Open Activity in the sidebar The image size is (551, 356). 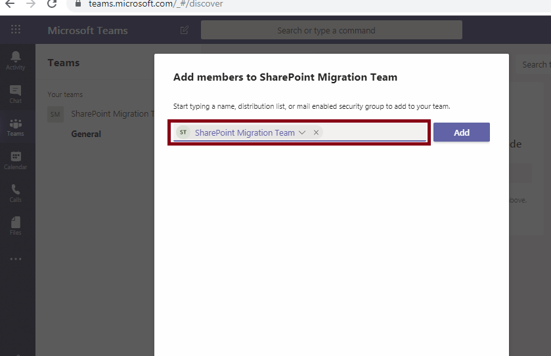click(16, 61)
